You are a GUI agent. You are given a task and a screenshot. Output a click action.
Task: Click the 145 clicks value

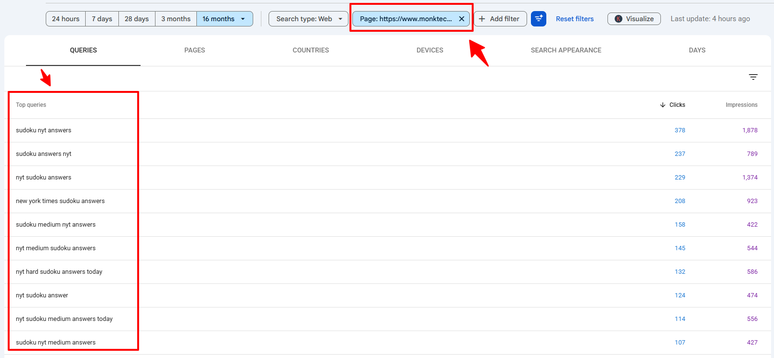[680, 248]
